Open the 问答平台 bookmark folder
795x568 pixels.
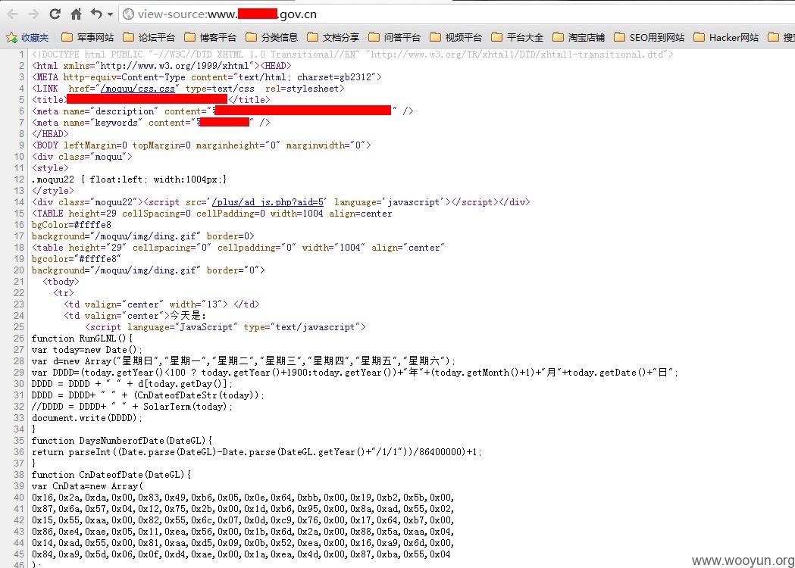click(394, 38)
